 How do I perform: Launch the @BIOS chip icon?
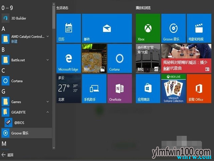pyautogui.click(x=8, y=122)
